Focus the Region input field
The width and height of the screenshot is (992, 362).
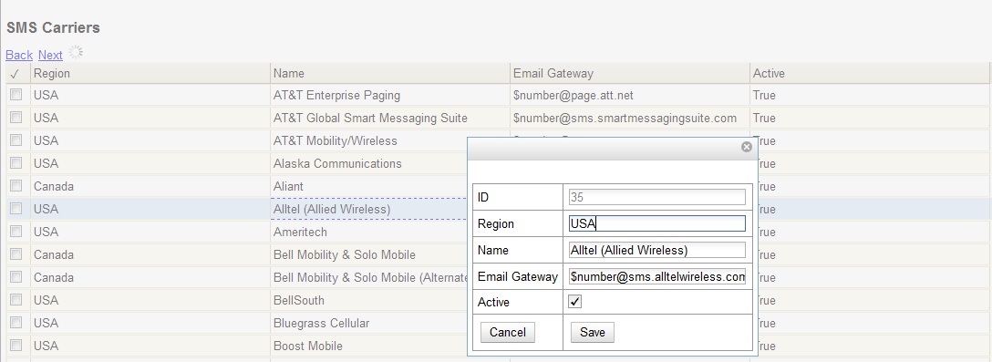click(x=656, y=223)
